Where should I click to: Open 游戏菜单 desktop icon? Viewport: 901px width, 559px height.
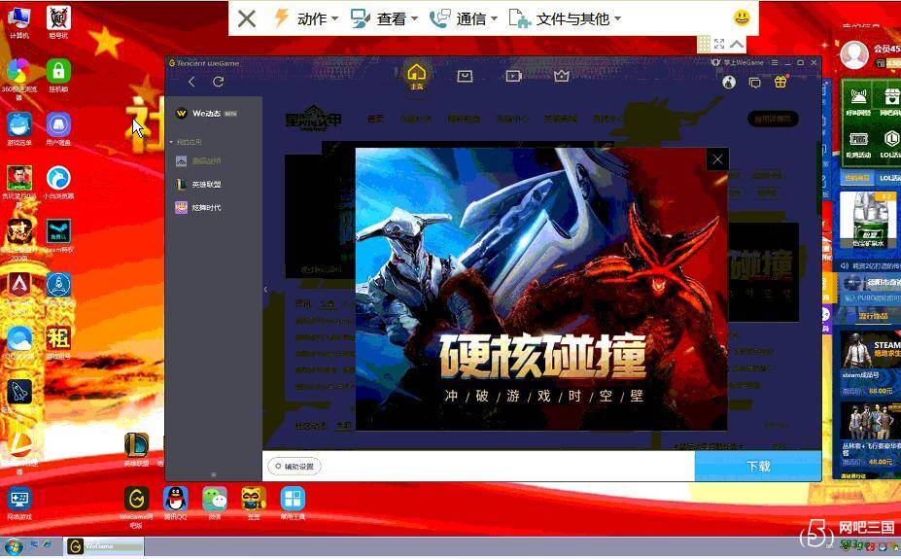point(19,128)
